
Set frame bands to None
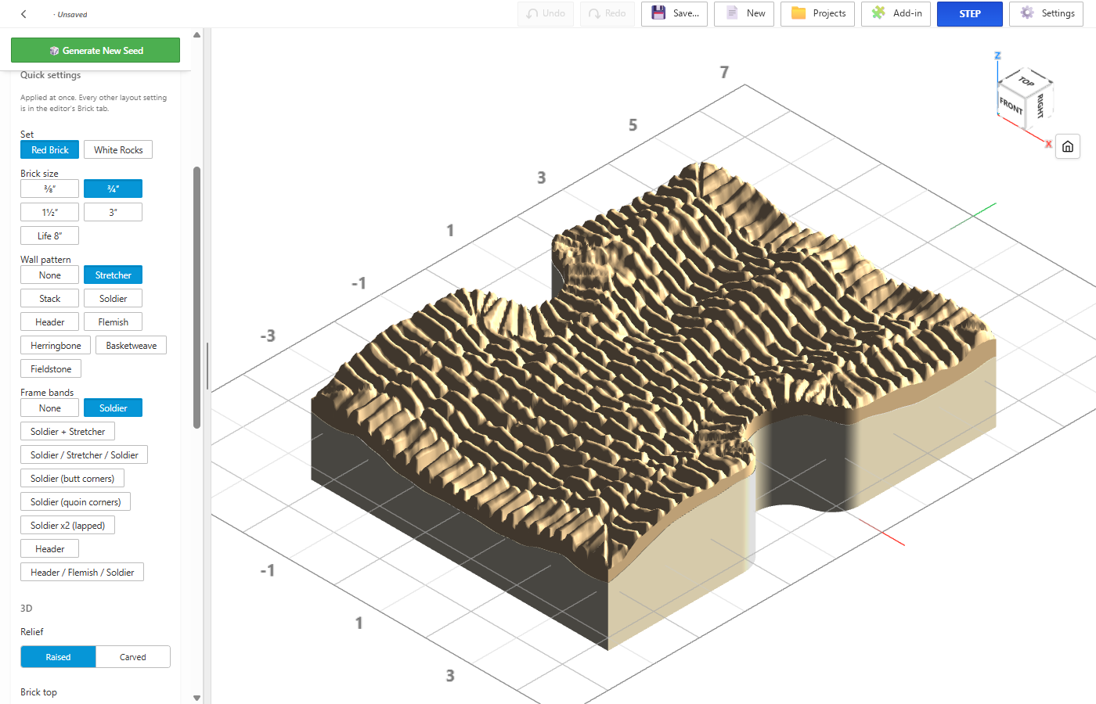pyautogui.click(x=50, y=408)
